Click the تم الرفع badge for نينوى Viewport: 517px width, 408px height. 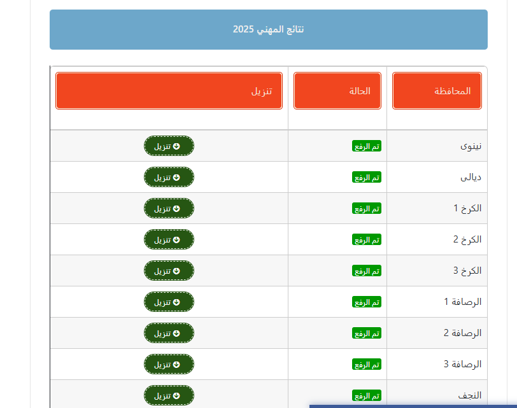367,146
